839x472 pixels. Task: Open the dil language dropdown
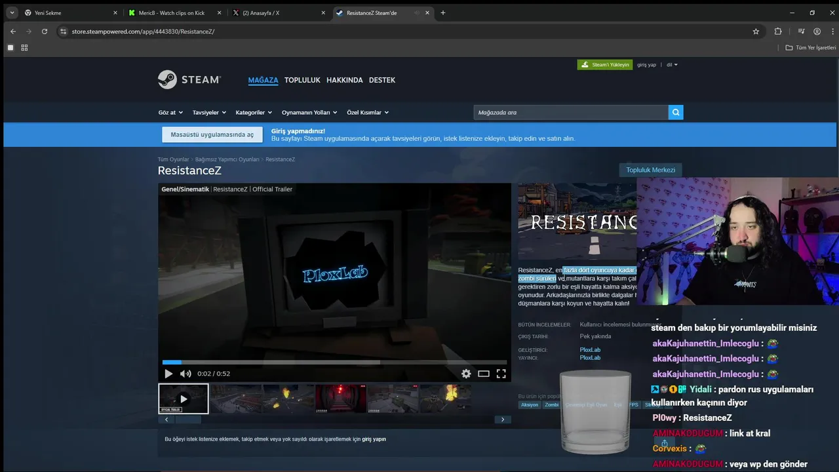click(672, 65)
